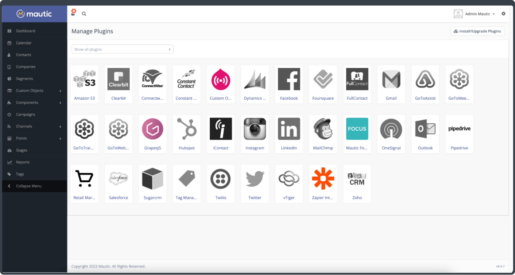The image size is (515, 275).
Task: Open the Show all plugins dropdown
Action: tap(122, 49)
